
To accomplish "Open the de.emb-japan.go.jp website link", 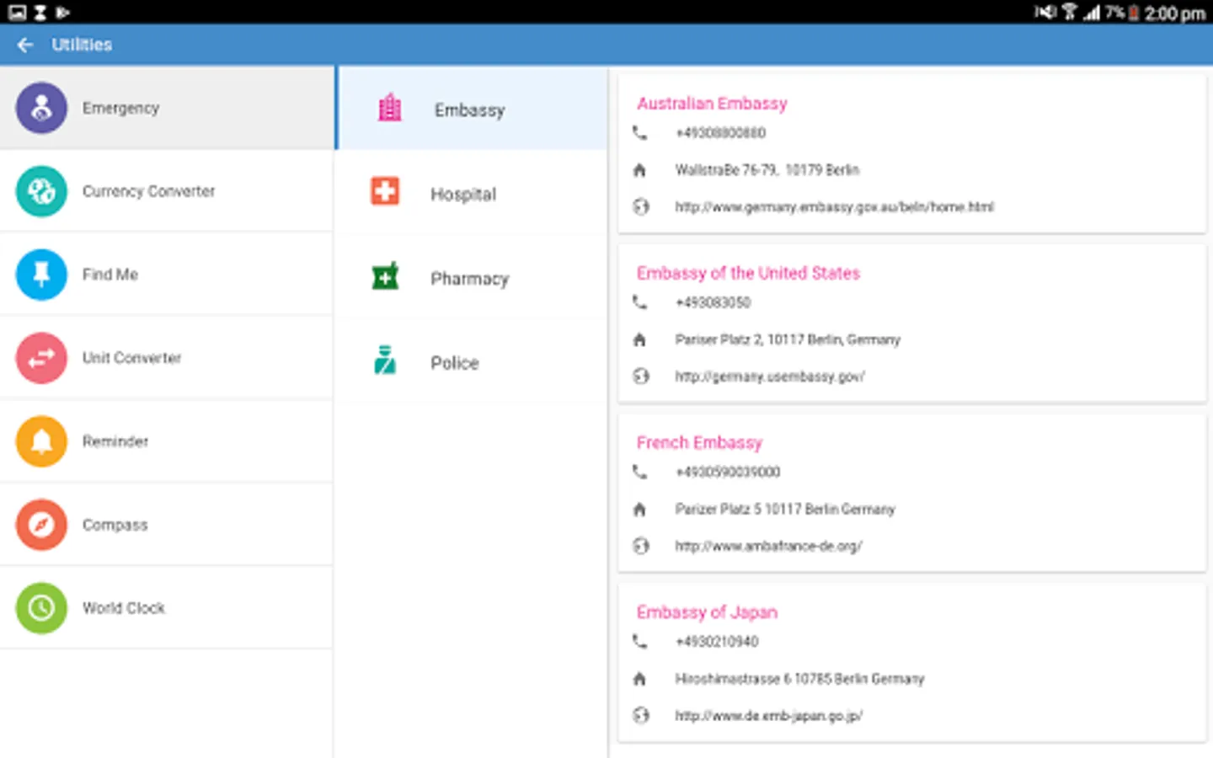I will [x=768, y=716].
